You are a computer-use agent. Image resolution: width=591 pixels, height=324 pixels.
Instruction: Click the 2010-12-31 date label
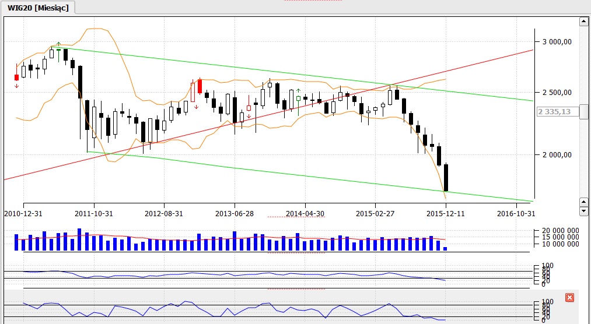tap(23, 214)
